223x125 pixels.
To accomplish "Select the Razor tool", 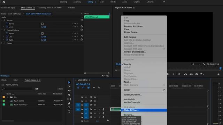I will (x=69, y=95).
